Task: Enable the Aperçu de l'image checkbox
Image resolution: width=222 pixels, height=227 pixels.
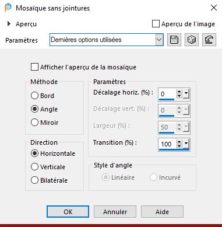Action: point(156,24)
